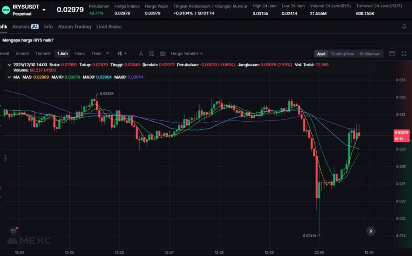412x256 pixels.
Task: Expand the candlestick chart type dropdown
Action: coord(122,53)
